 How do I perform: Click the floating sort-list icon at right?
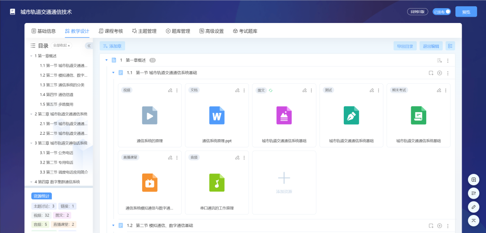click(x=473, y=193)
